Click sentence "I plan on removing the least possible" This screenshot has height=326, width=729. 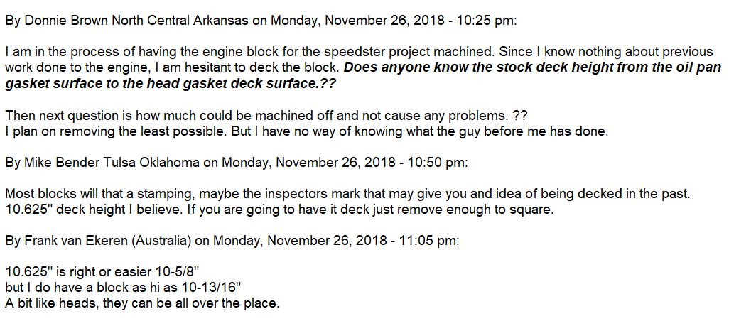pos(107,132)
